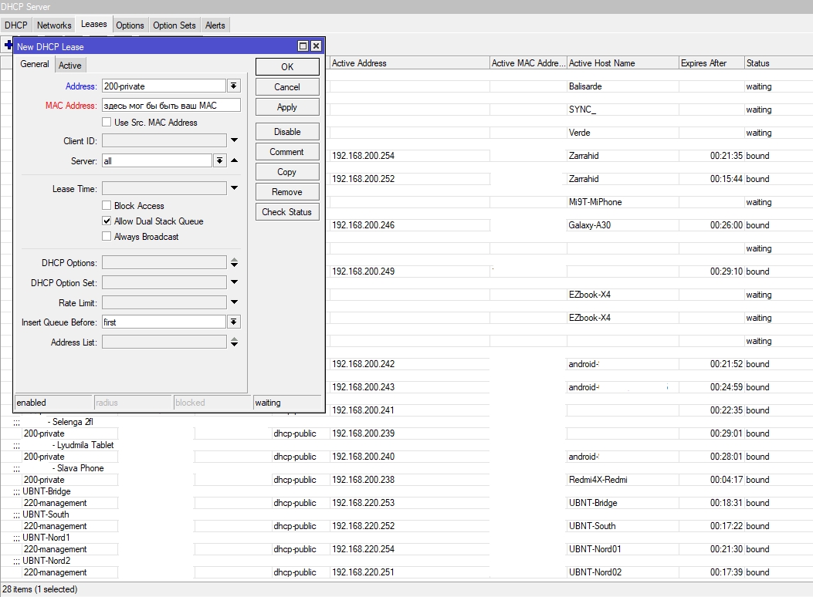
Task: Click the Cancel button
Action: pyautogui.click(x=287, y=87)
